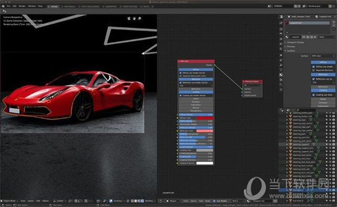The image size is (337, 207).
Task: Select the pan hand gizmo in viewport
Action: pos(134,19)
